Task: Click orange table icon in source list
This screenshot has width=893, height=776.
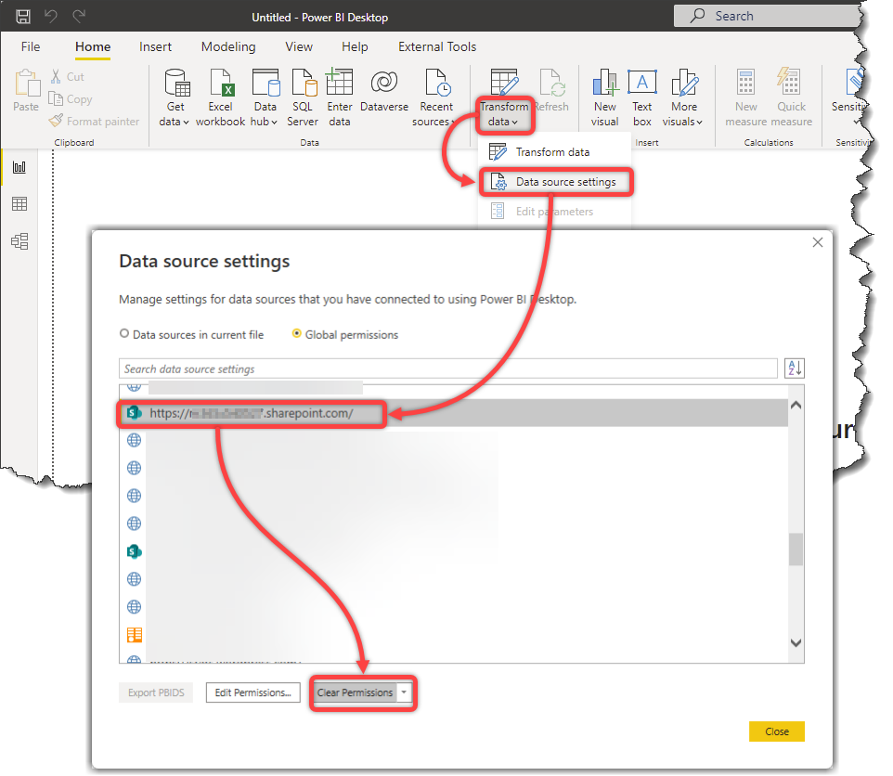Action: pyautogui.click(x=135, y=635)
